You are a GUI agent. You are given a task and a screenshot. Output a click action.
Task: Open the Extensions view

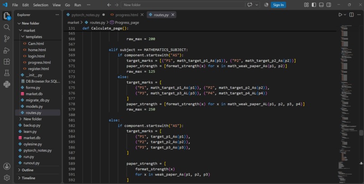click(7, 61)
